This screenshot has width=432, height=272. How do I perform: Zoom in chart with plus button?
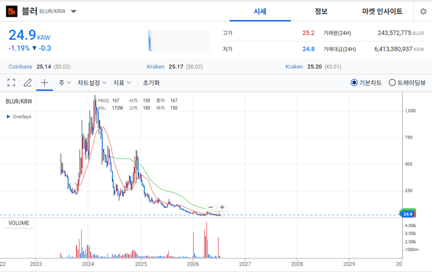pos(222,207)
